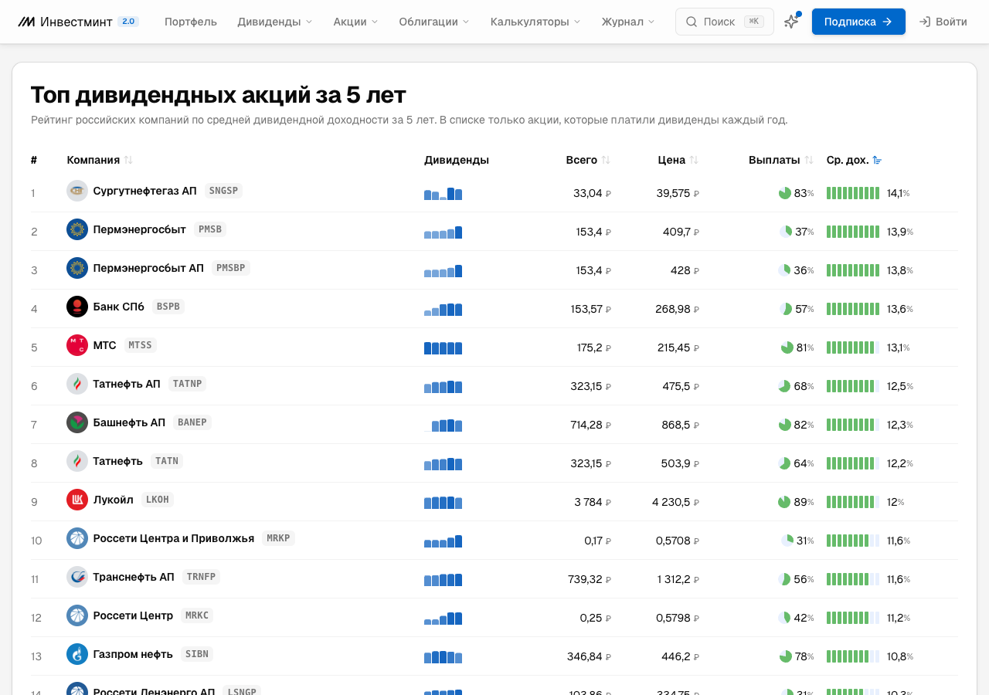Expand the Журнал menu
Image resolution: width=989 pixels, height=695 pixels.
(x=628, y=22)
